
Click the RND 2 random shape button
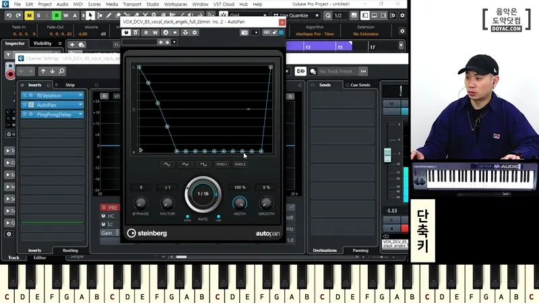tap(240, 164)
